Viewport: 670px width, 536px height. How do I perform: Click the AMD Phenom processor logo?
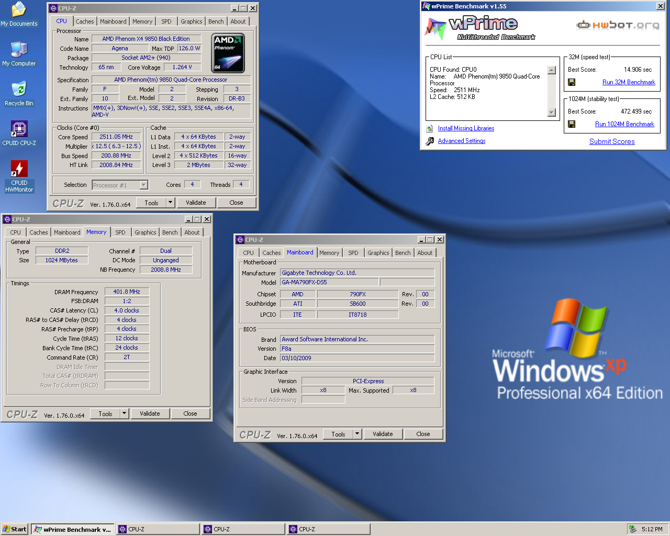click(x=228, y=53)
